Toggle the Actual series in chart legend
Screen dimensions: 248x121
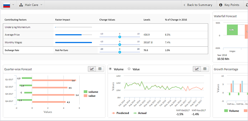tap(142, 113)
